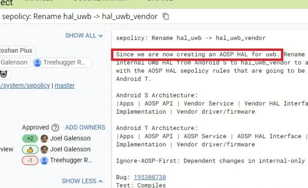Click the -1 vote chip for Treehugger

click(x=30, y=161)
